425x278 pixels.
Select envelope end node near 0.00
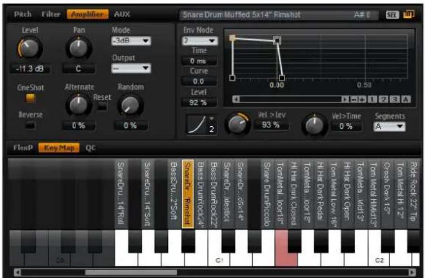(x=282, y=78)
